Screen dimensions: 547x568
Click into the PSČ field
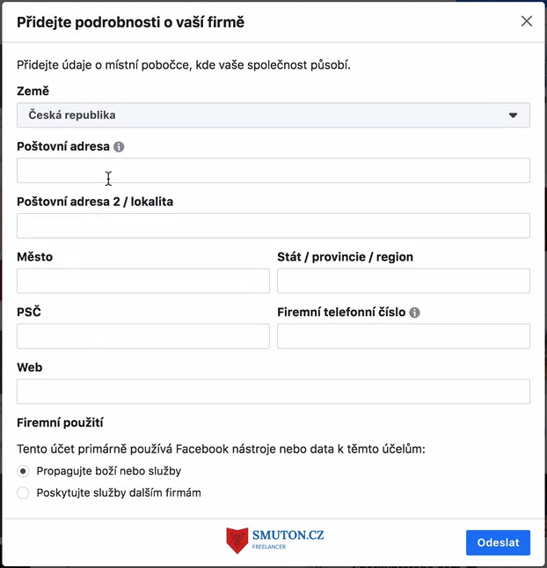[x=142, y=336]
